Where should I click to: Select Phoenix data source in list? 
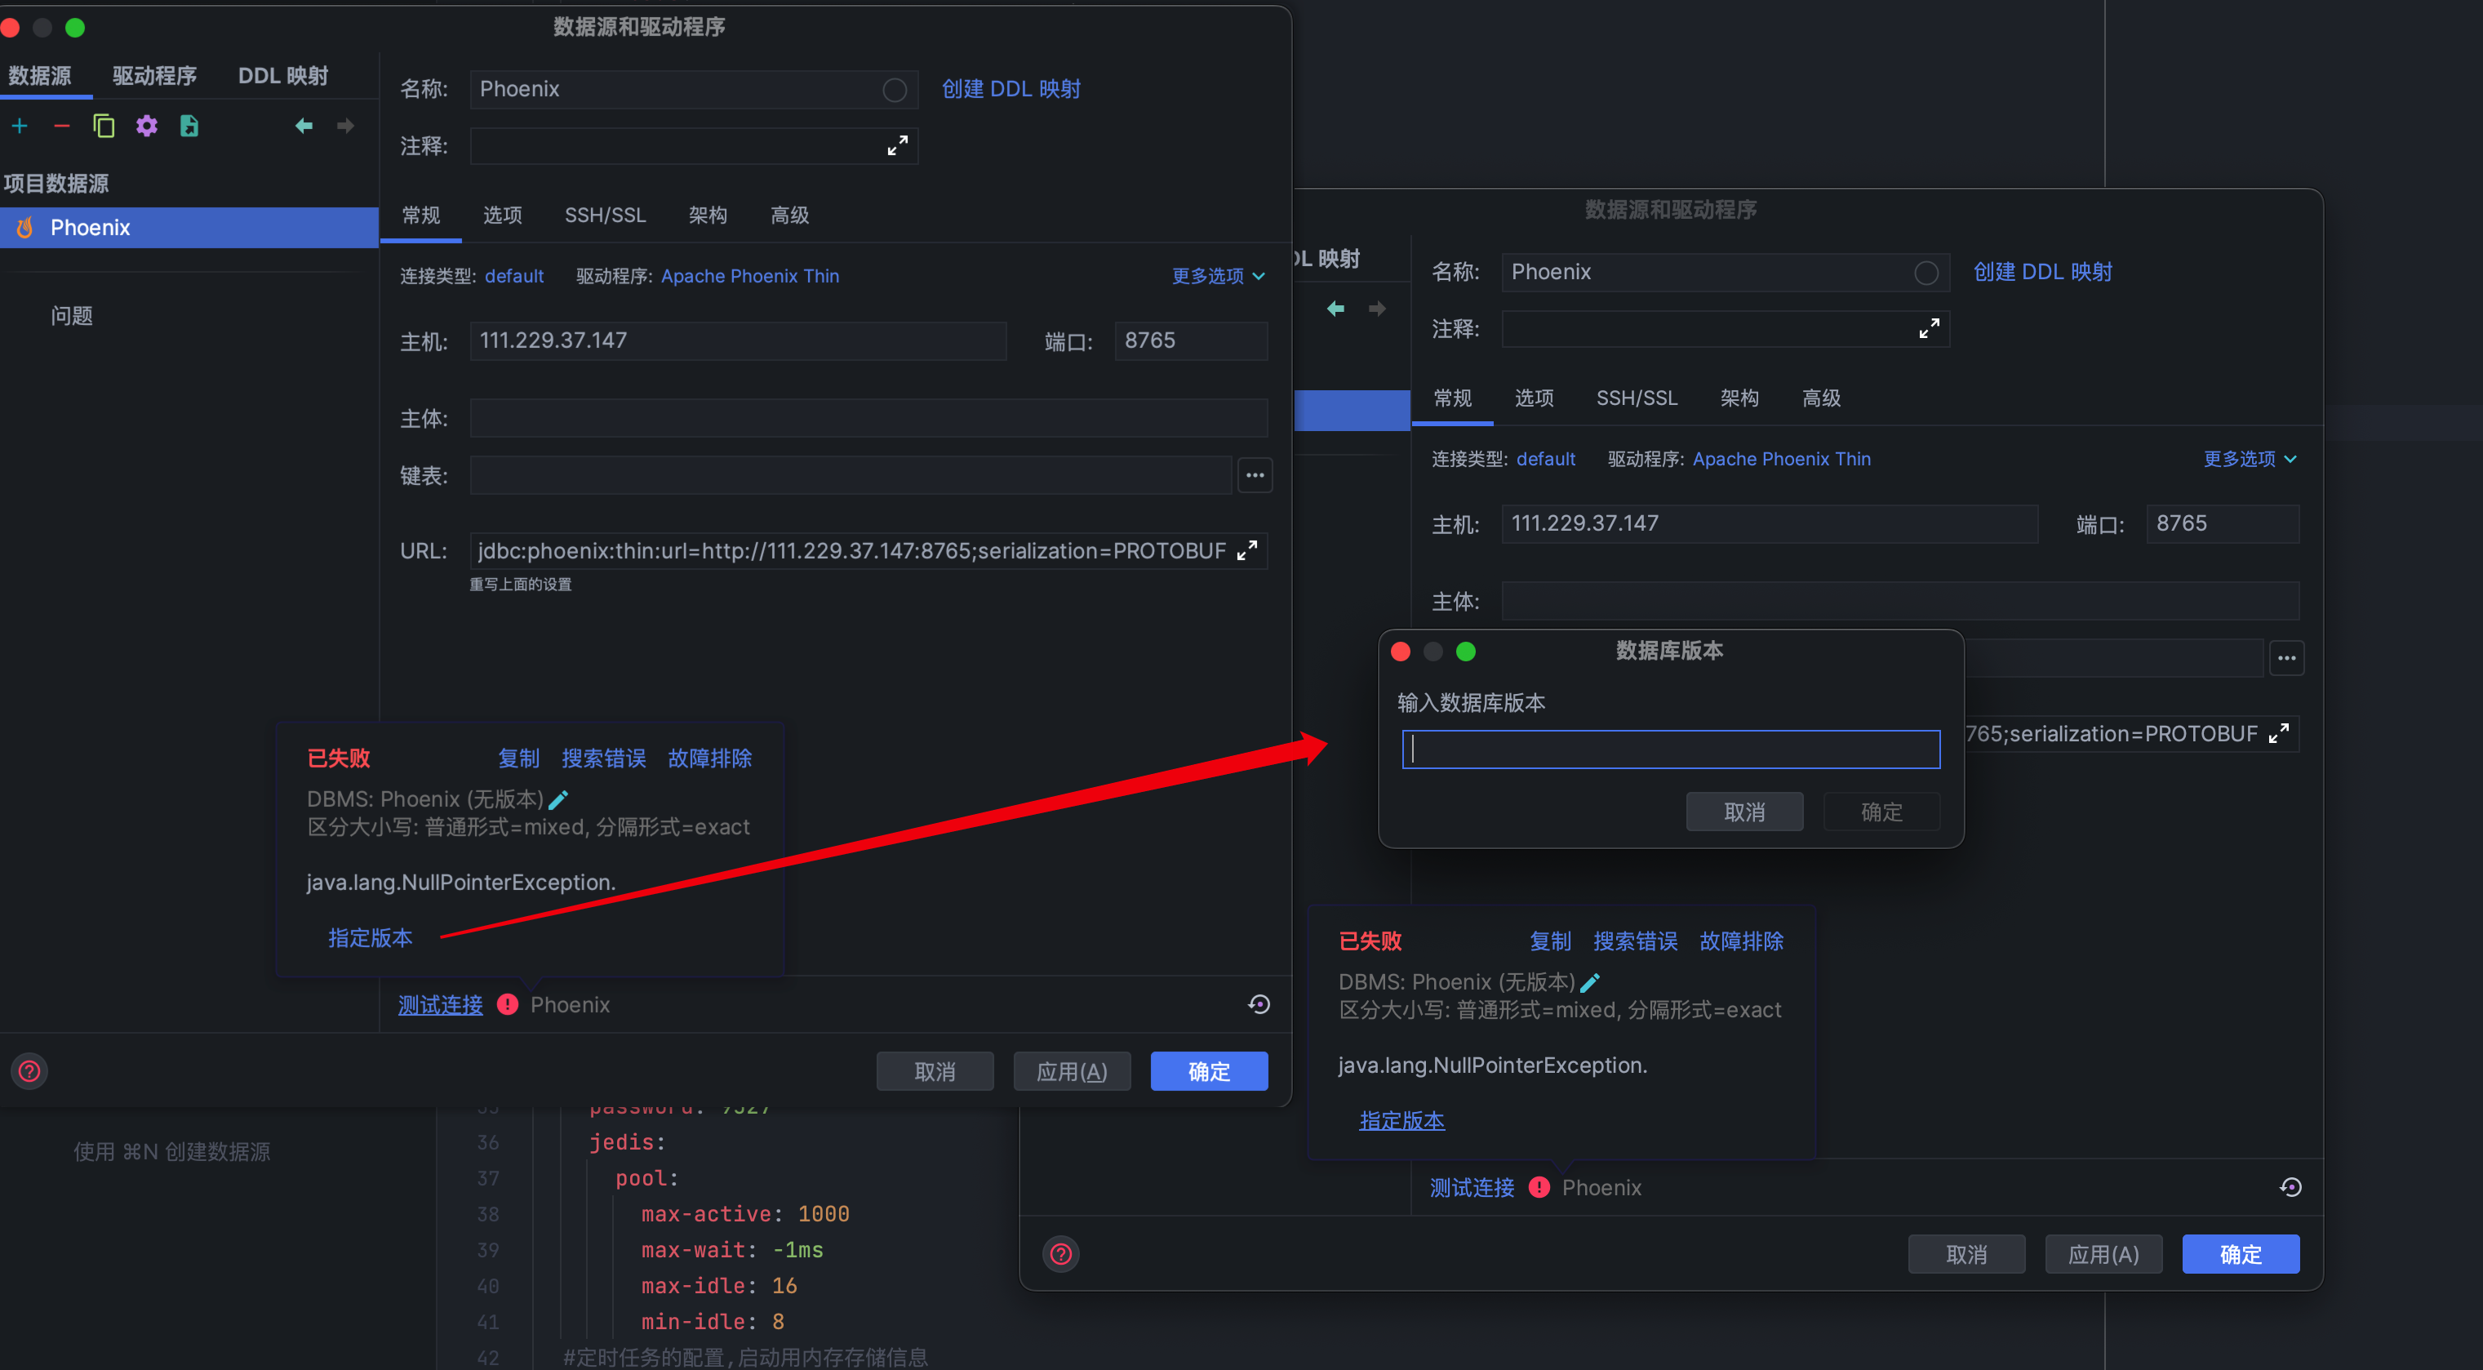[x=189, y=228]
